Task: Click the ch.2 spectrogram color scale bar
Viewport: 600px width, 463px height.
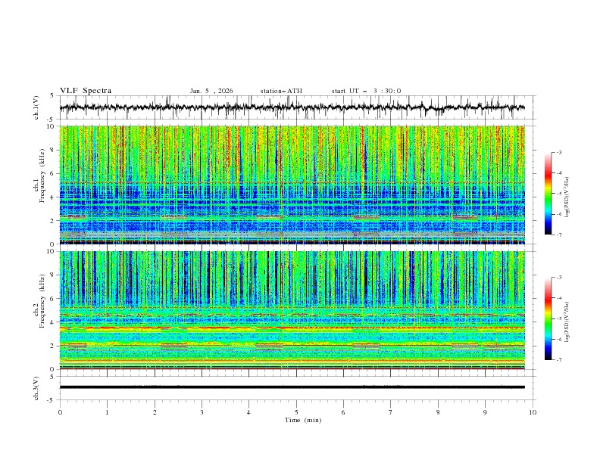Action: point(548,319)
